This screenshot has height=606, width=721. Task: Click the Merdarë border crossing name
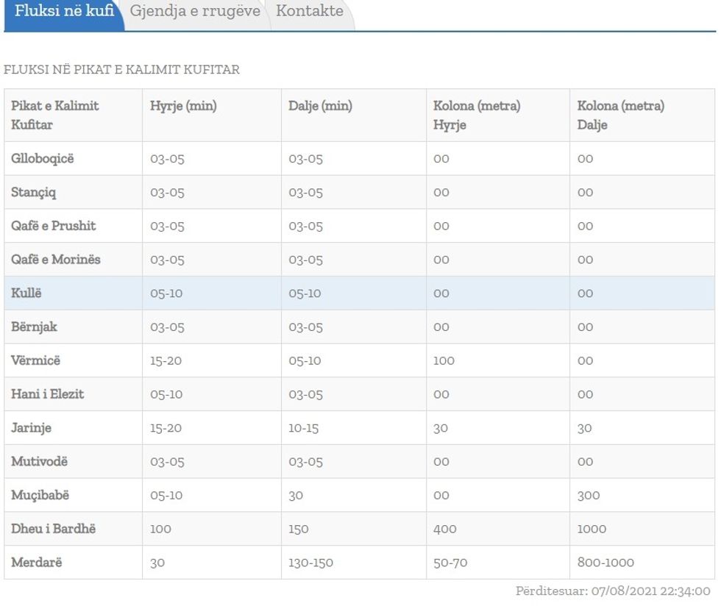coord(37,563)
